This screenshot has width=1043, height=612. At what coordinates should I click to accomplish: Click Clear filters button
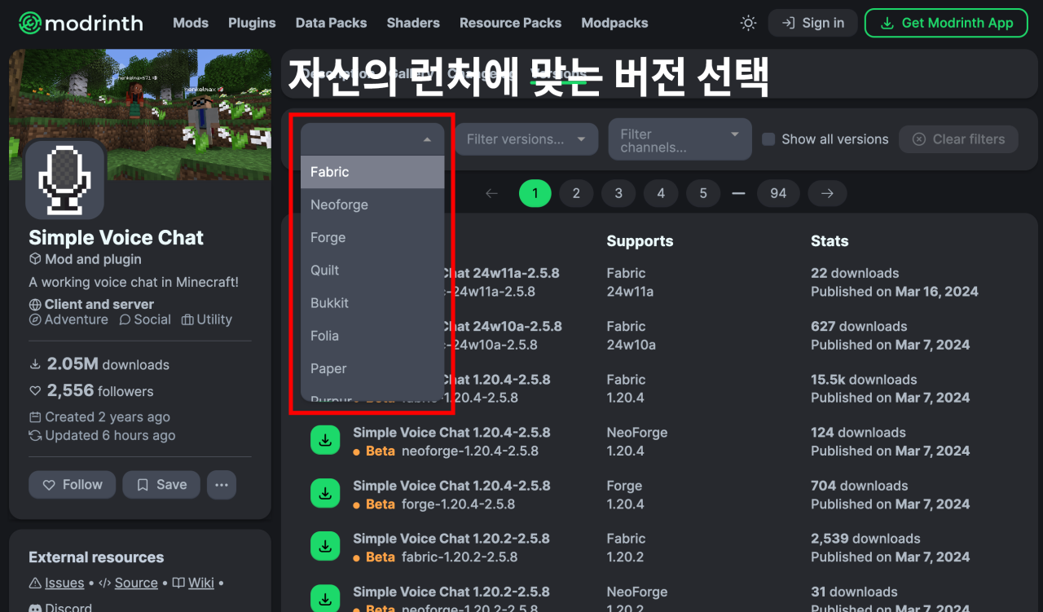coord(958,139)
